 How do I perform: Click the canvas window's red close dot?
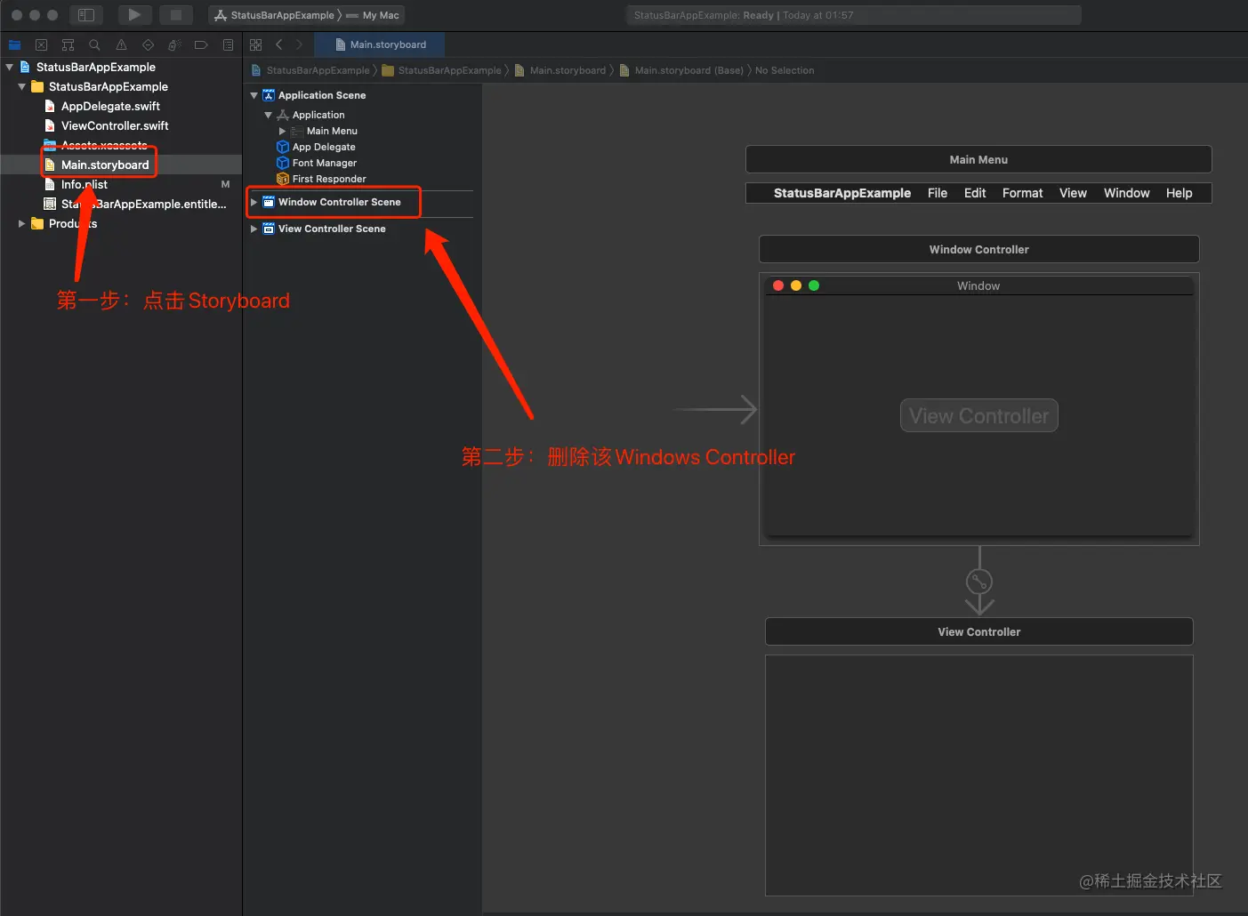click(x=778, y=285)
